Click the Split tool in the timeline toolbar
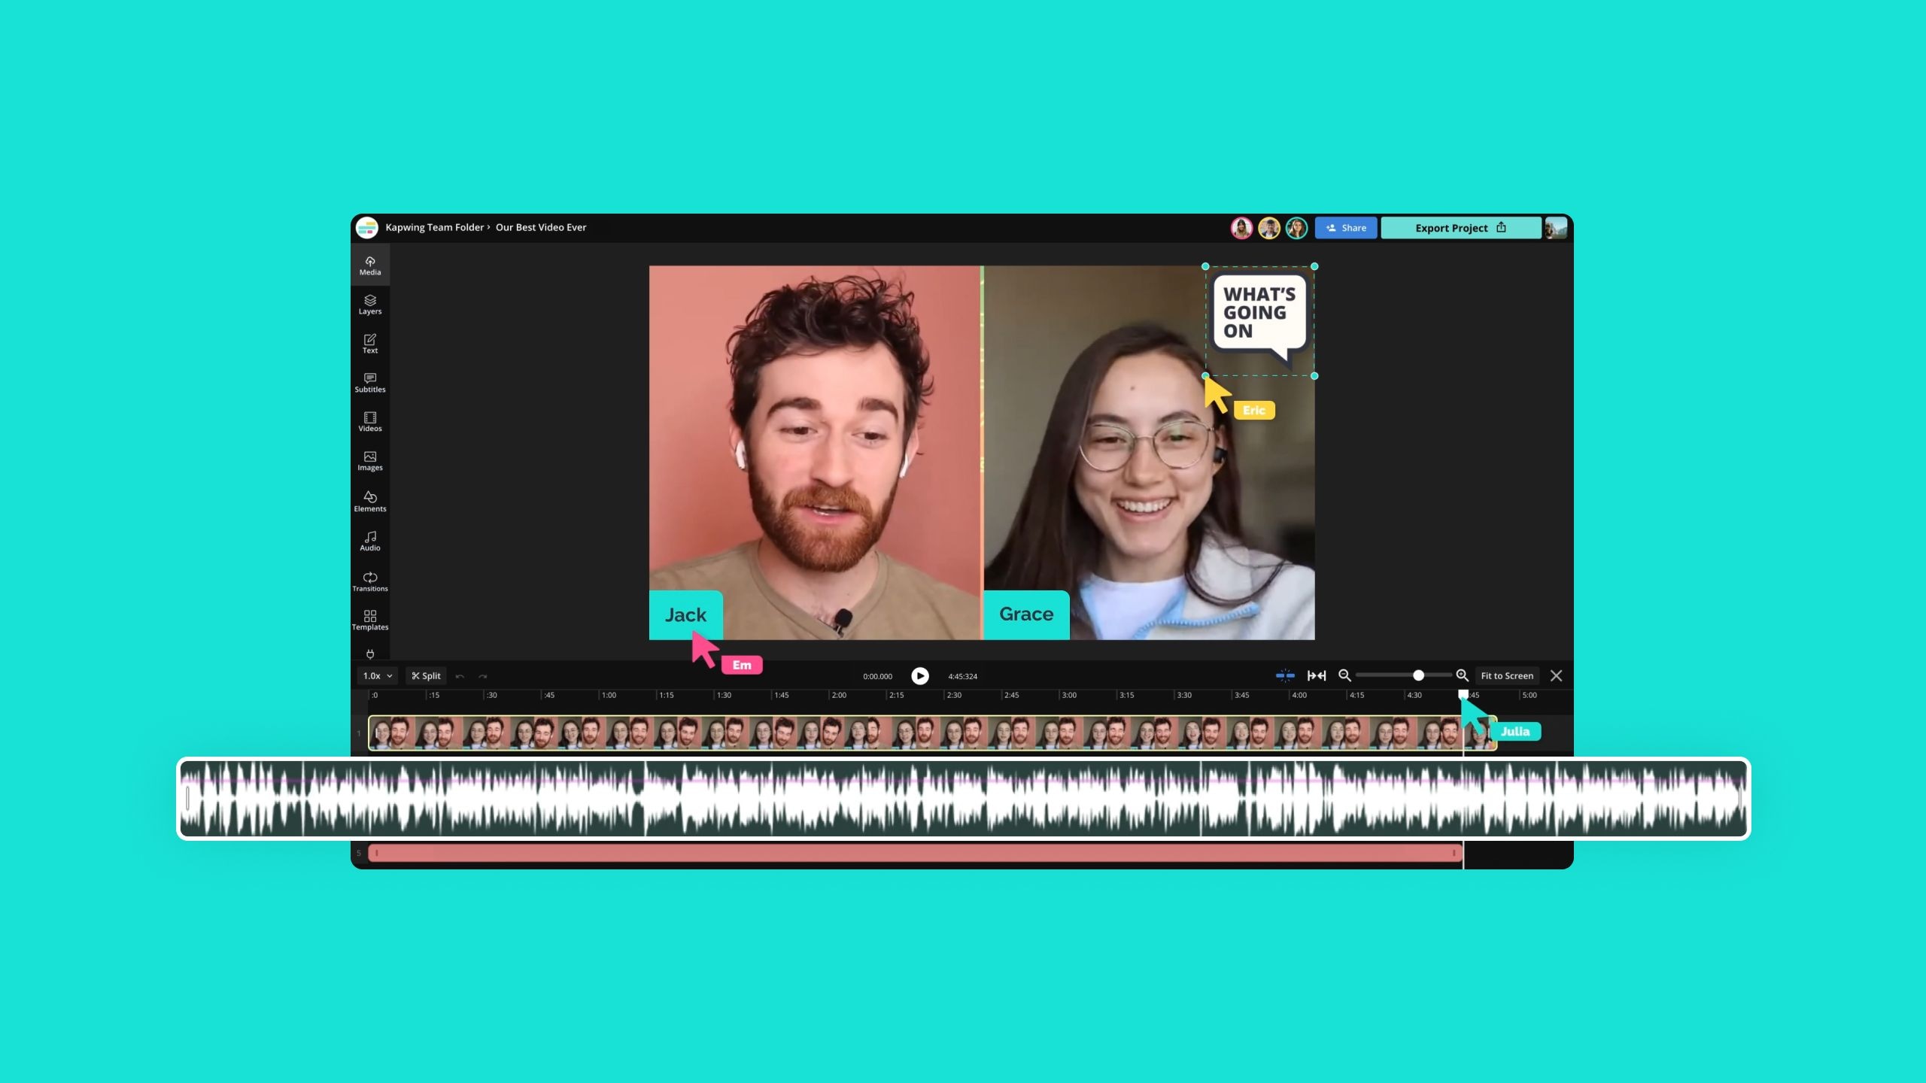The image size is (1926, 1083). (x=425, y=675)
